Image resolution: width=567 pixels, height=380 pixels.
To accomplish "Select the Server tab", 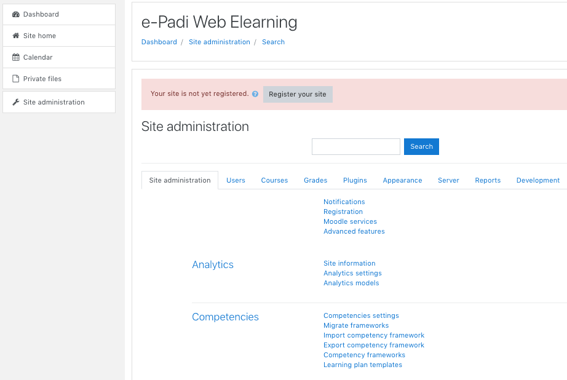I will pyautogui.click(x=448, y=180).
